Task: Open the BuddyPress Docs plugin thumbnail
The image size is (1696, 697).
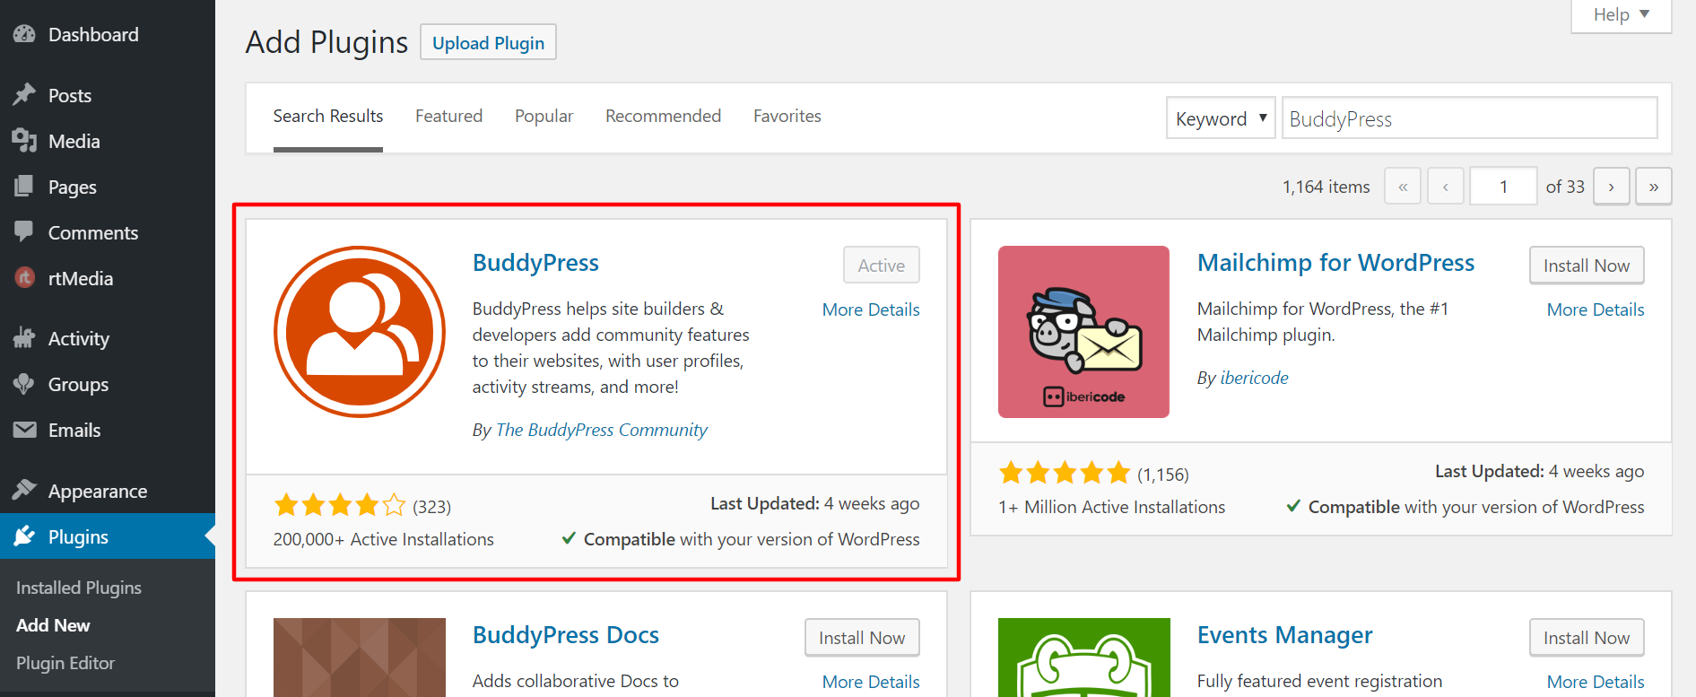Action: [x=360, y=658]
